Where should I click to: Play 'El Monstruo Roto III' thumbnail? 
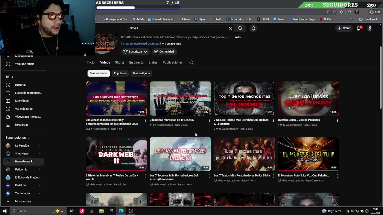click(308, 154)
